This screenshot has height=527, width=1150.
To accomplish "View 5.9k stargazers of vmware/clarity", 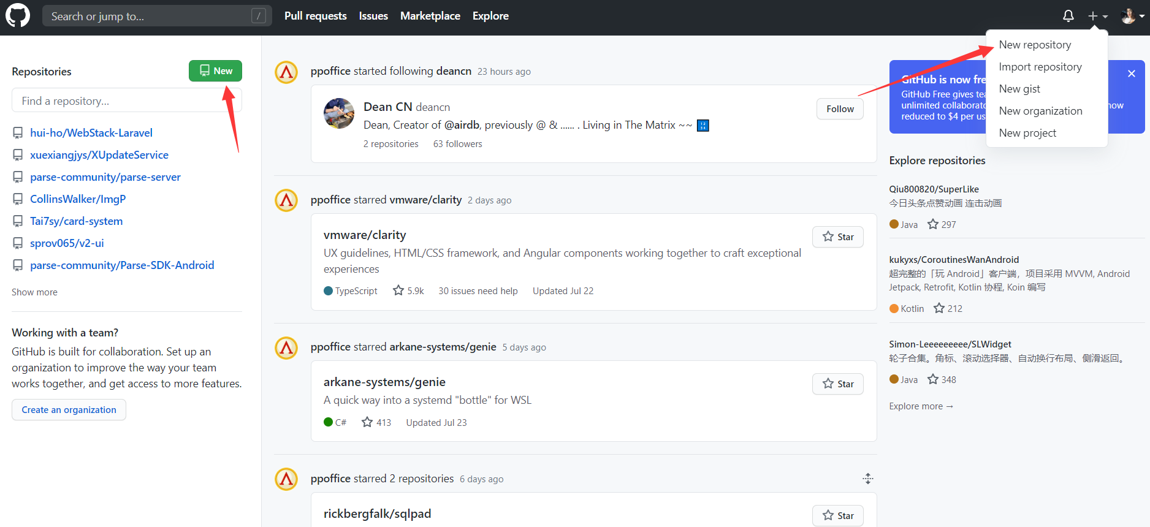I will [408, 290].
